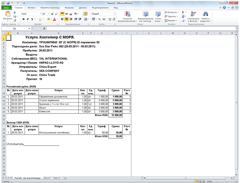This screenshot has width=240, height=183.
Task: Open Сортировка и фильтр dropdown
Action: 193,17
